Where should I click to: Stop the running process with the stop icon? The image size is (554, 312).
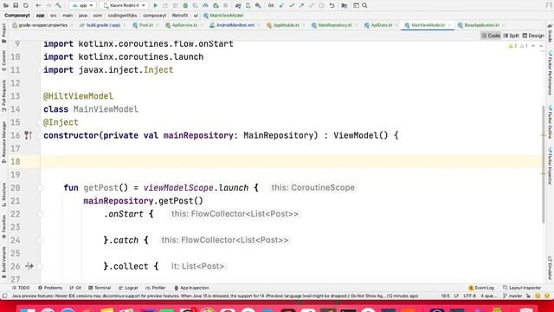[225, 6]
